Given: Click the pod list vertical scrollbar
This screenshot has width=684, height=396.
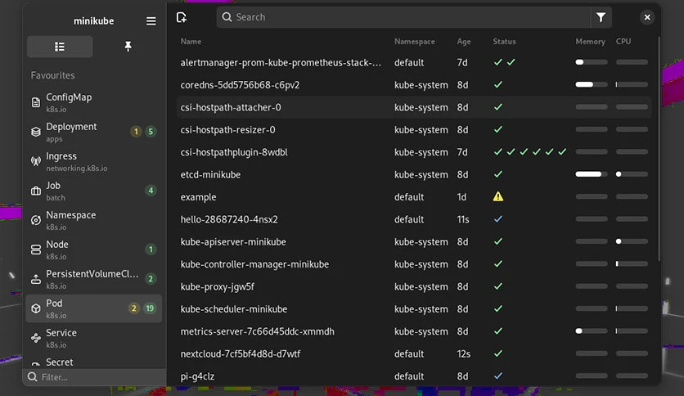Looking at the screenshot, I should pos(659,148).
